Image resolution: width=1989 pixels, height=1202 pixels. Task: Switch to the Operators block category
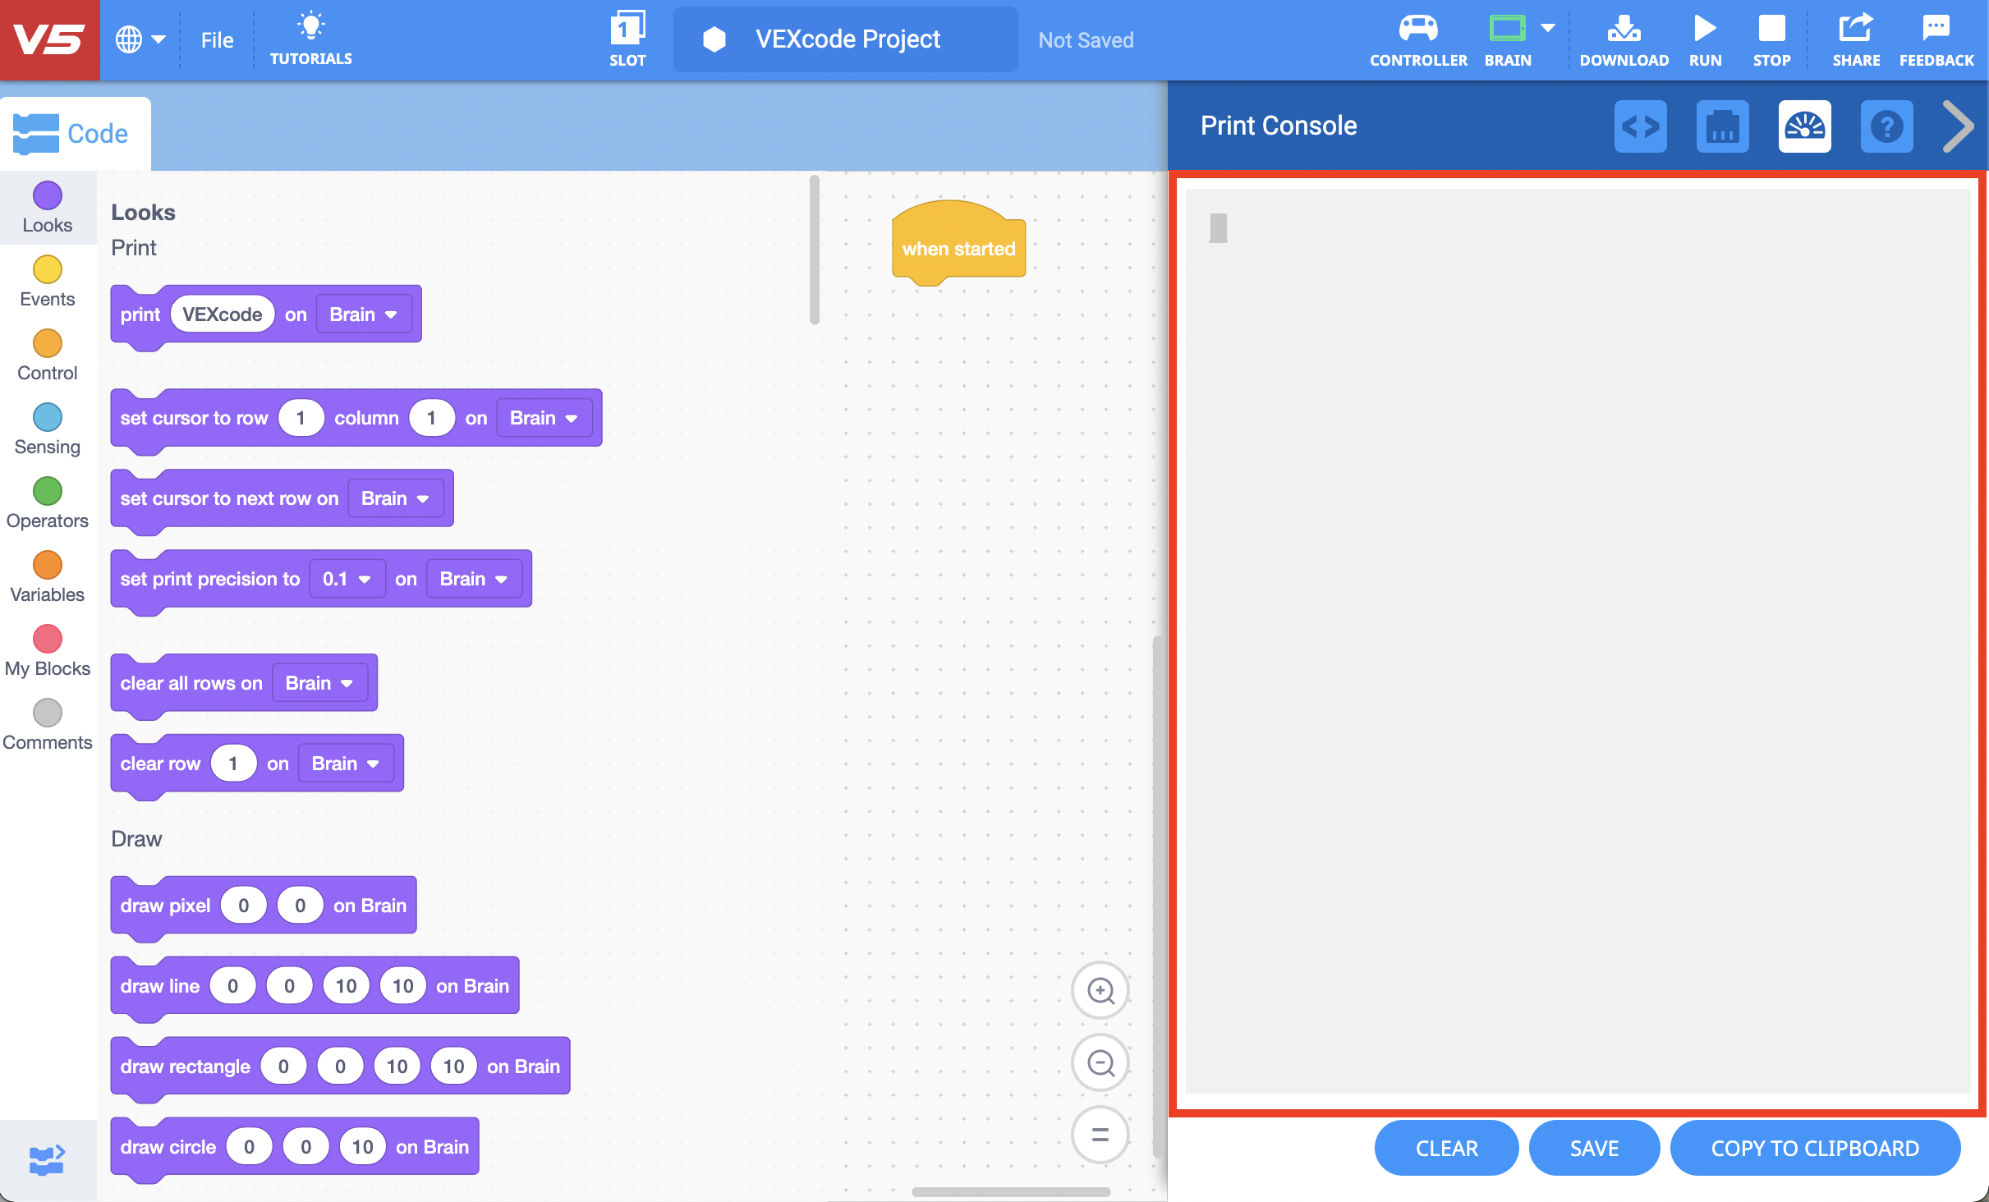point(47,500)
